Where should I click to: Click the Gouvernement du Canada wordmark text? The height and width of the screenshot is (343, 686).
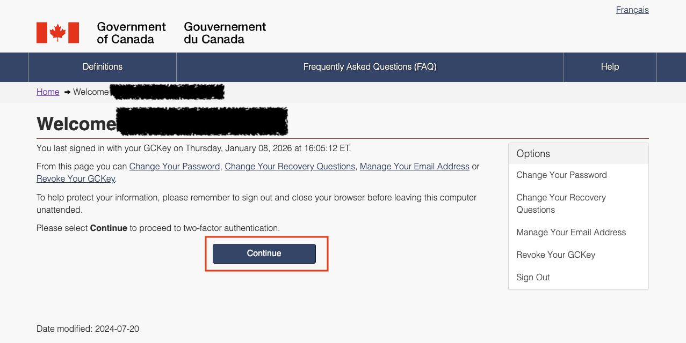tap(225, 33)
